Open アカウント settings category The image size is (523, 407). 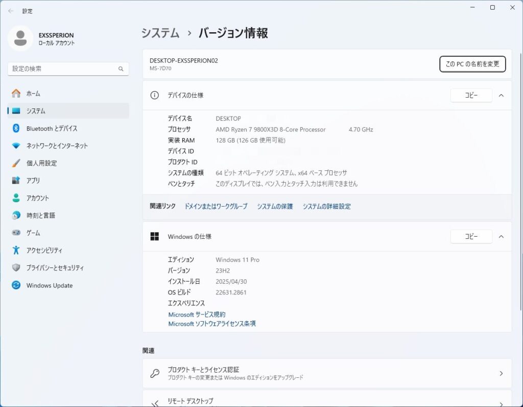coord(68,198)
